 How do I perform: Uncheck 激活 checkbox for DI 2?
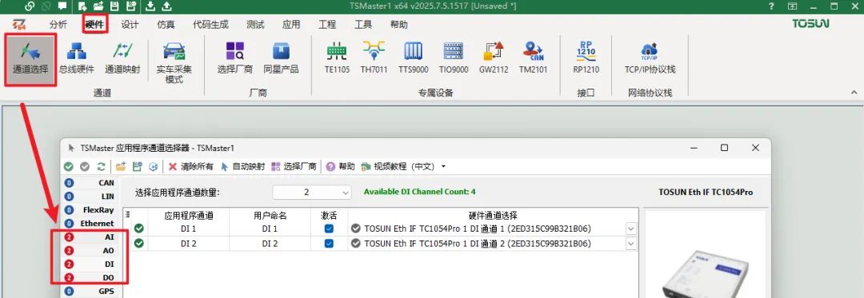coord(329,243)
